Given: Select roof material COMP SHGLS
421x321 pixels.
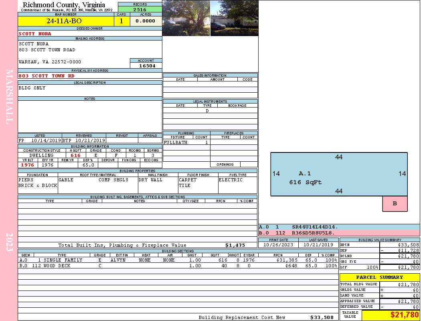Looking at the screenshot, I should [x=113, y=180].
